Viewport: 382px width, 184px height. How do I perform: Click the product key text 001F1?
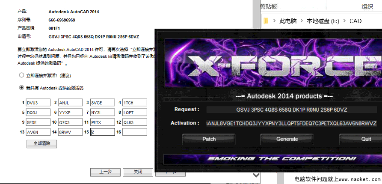click(54, 29)
